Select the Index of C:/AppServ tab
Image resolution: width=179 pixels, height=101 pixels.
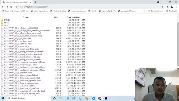(x=17, y=2)
